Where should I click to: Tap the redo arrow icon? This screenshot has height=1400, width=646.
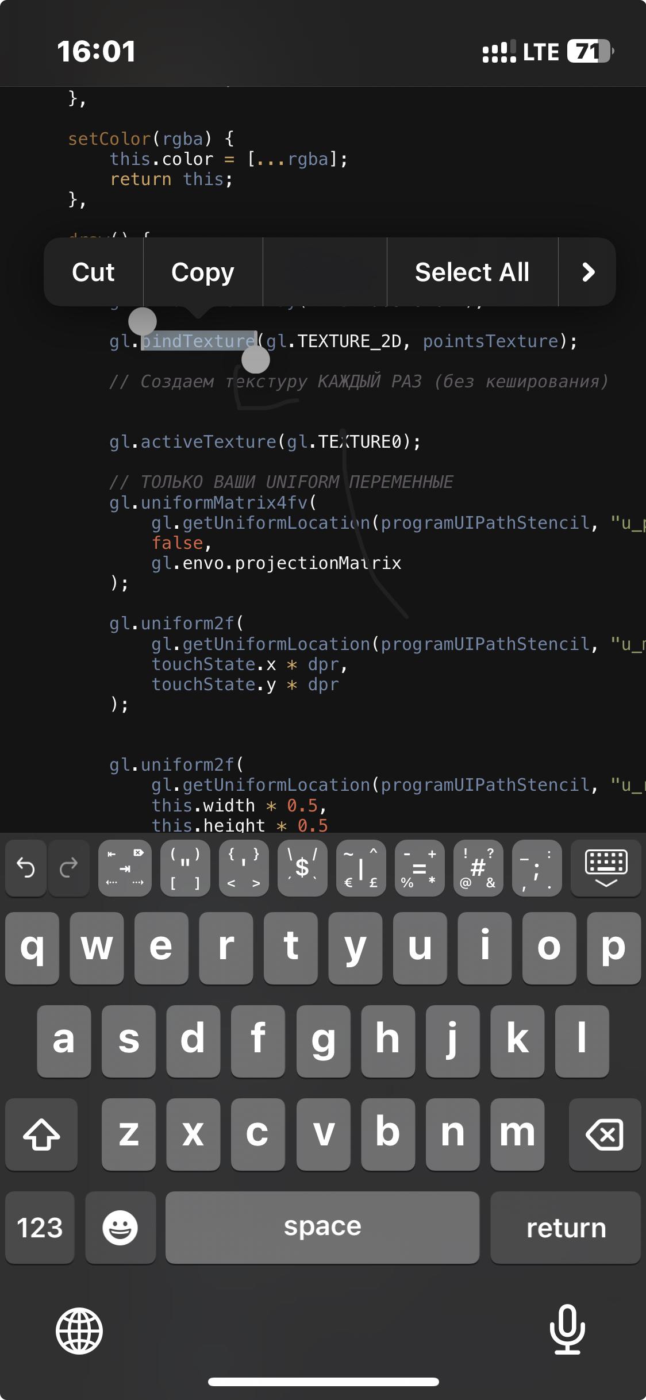(x=69, y=867)
